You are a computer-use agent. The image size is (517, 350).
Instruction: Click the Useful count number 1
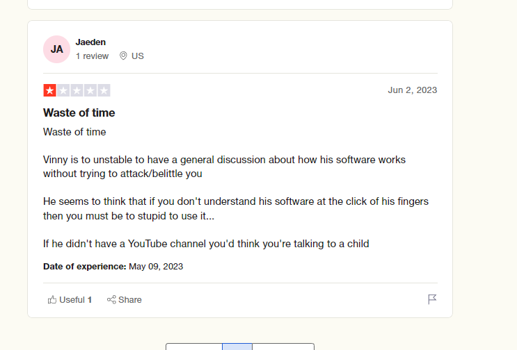click(89, 300)
